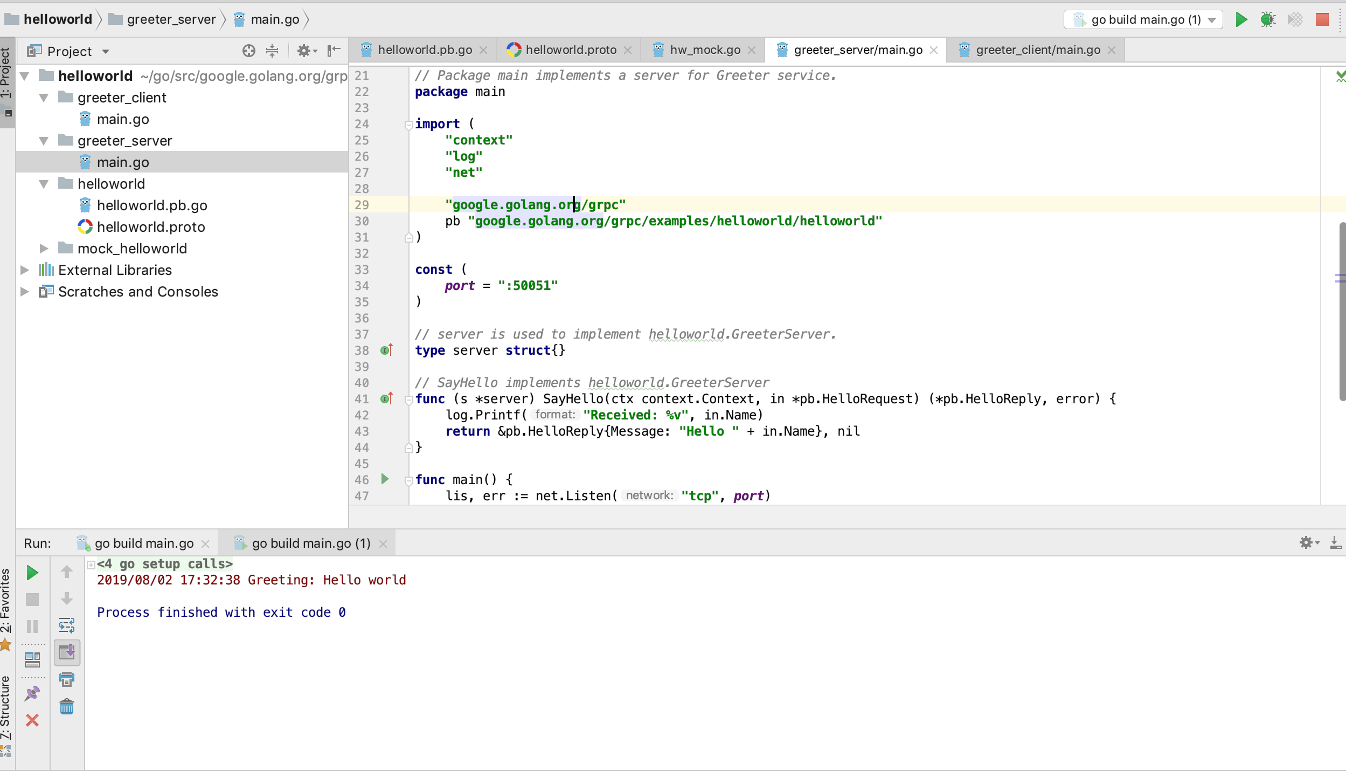Image resolution: width=1346 pixels, height=771 pixels.
Task: Click the Collapse All icon in Project panel
Action: [x=272, y=51]
